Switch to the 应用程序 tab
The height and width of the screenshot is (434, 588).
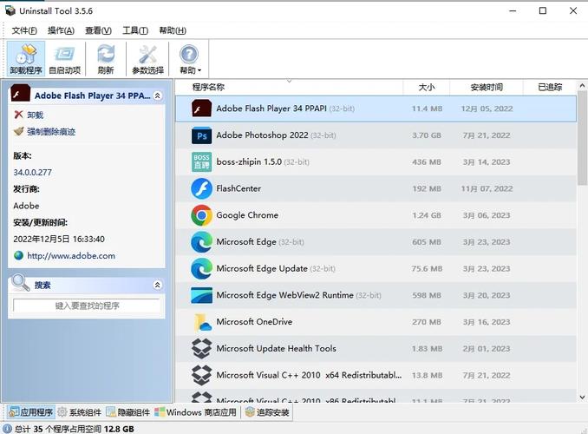(31, 412)
